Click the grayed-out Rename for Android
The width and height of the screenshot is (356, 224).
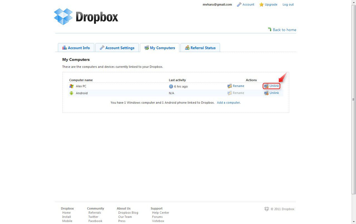pos(239,93)
